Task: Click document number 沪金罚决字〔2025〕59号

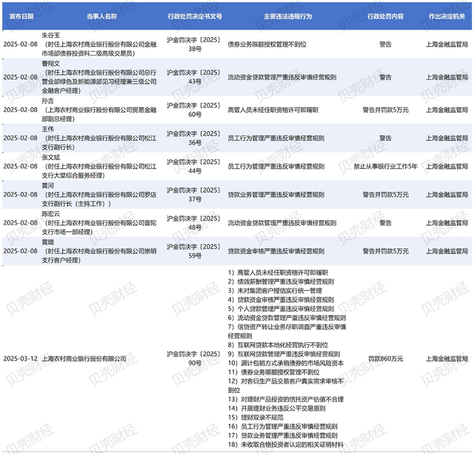Action: point(195,251)
